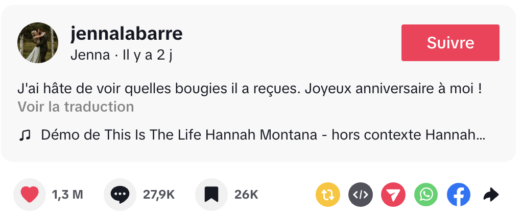Like the video with the heart icon
Viewport: 522px width, 218px height.
pyautogui.click(x=30, y=195)
